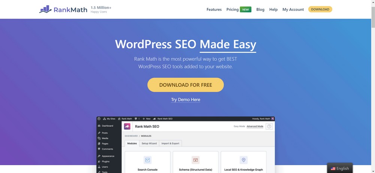Click the WordPress logo in the admin bar
The width and height of the screenshot is (375, 173).
tap(99, 119)
